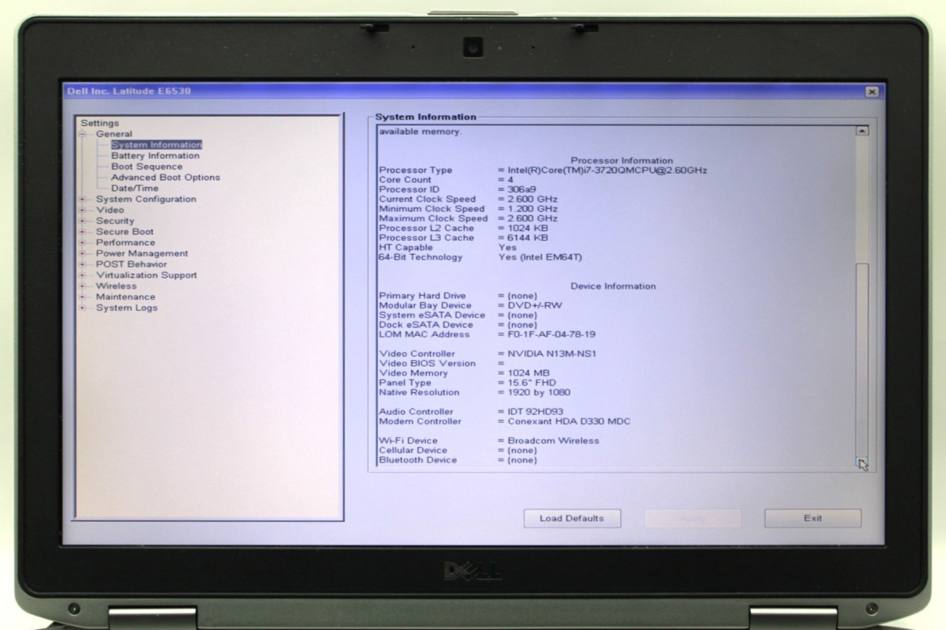Click the Video Controller NVIDIA N13M-NS1 text
The width and height of the screenshot is (946, 630).
(x=552, y=354)
